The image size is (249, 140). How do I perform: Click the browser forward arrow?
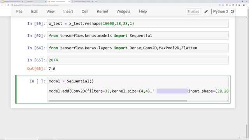[5, 5]
